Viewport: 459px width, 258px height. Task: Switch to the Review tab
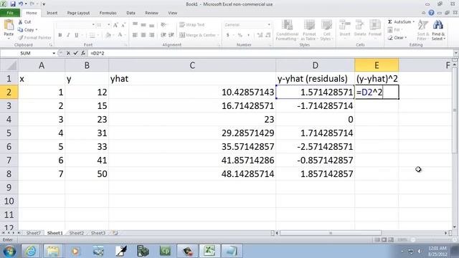(151, 13)
